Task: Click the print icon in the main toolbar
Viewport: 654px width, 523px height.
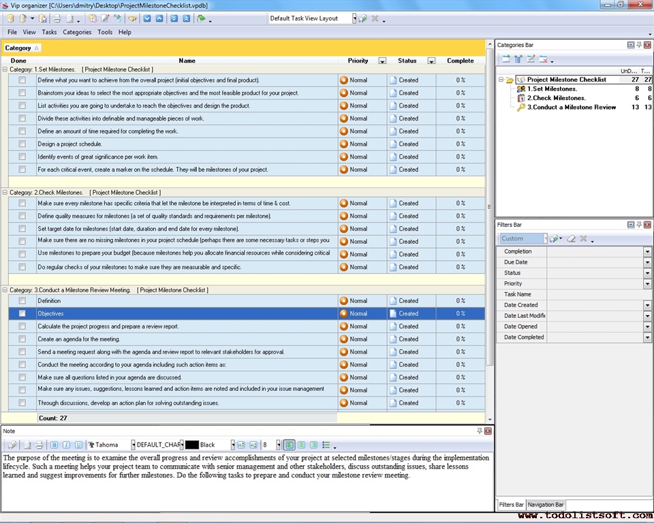Action: click(57, 18)
